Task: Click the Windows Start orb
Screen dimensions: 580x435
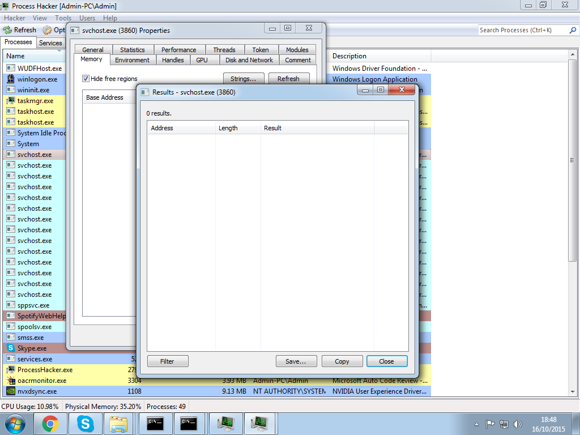Action: tap(15, 423)
